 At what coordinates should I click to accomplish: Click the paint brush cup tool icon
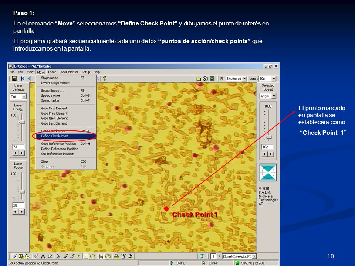coord(123,256)
